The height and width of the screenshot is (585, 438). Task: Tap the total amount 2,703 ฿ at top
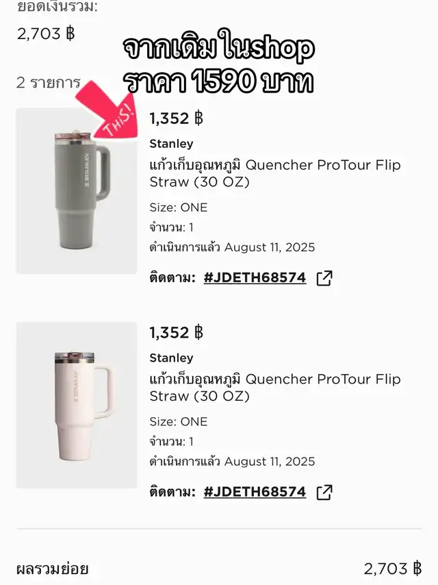tap(46, 34)
